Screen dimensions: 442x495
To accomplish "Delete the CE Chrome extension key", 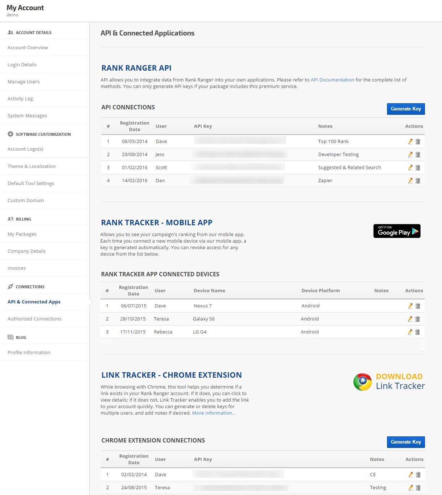I will coord(418,475).
